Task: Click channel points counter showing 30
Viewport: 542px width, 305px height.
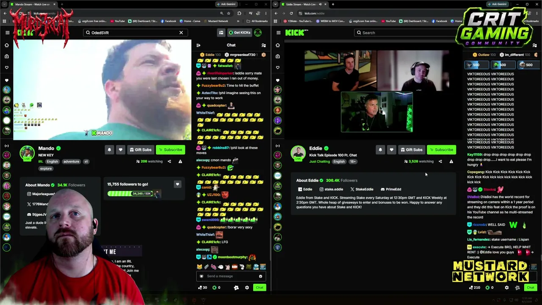Action: [203, 288]
